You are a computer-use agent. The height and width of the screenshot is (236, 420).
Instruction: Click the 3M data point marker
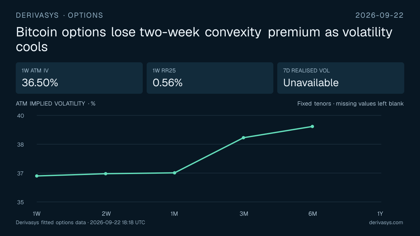[x=243, y=138]
